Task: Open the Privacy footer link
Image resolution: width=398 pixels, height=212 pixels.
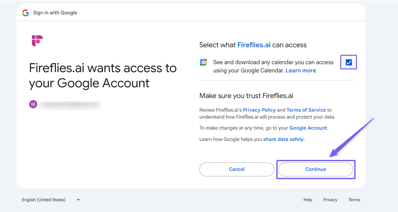Action: (x=330, y=200)
